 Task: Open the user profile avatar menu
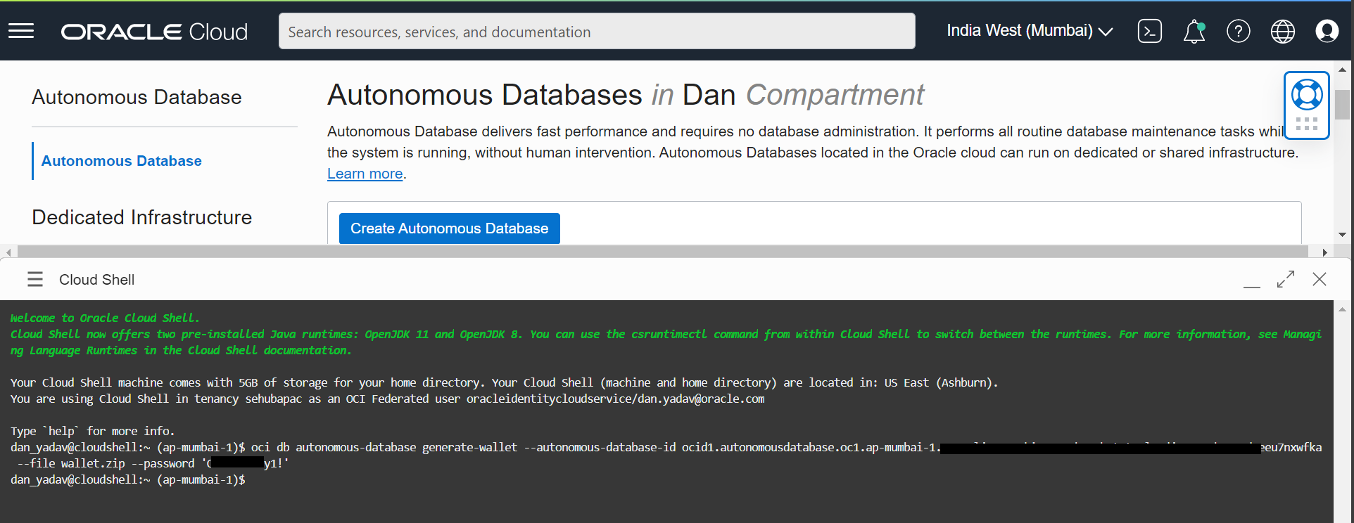coord(1327,31)
